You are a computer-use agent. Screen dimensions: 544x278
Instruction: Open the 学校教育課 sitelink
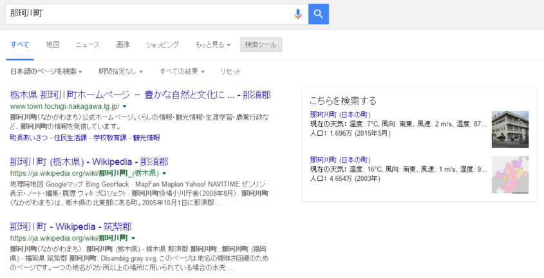[x=110, y=138]
